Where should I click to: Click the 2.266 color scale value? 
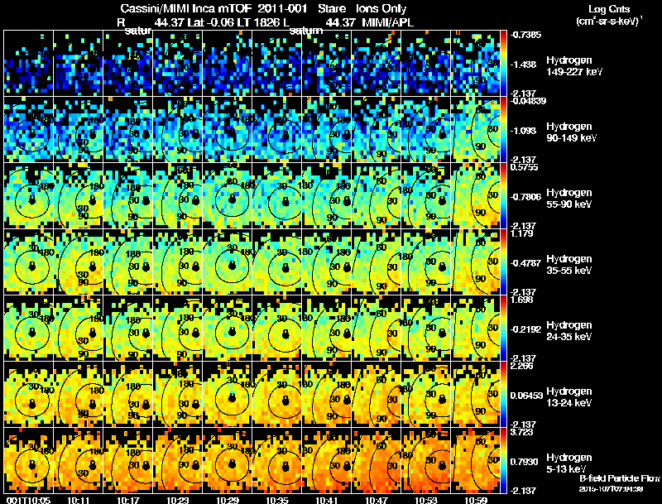(x=522, y=366)
